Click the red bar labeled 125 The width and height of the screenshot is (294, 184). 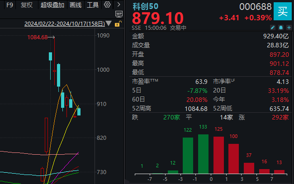click(218, 155)
